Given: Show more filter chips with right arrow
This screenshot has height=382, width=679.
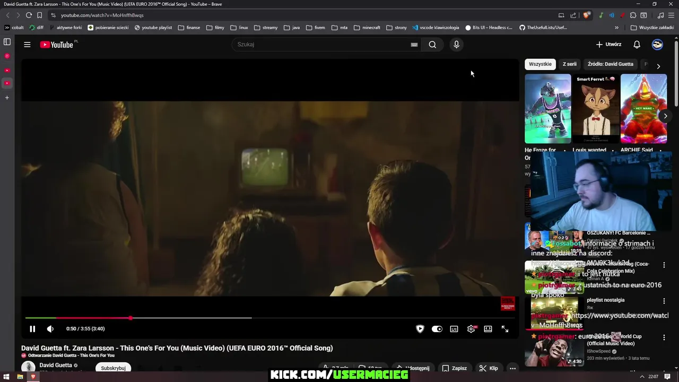Looking at the screenshot, I should 658,66.
